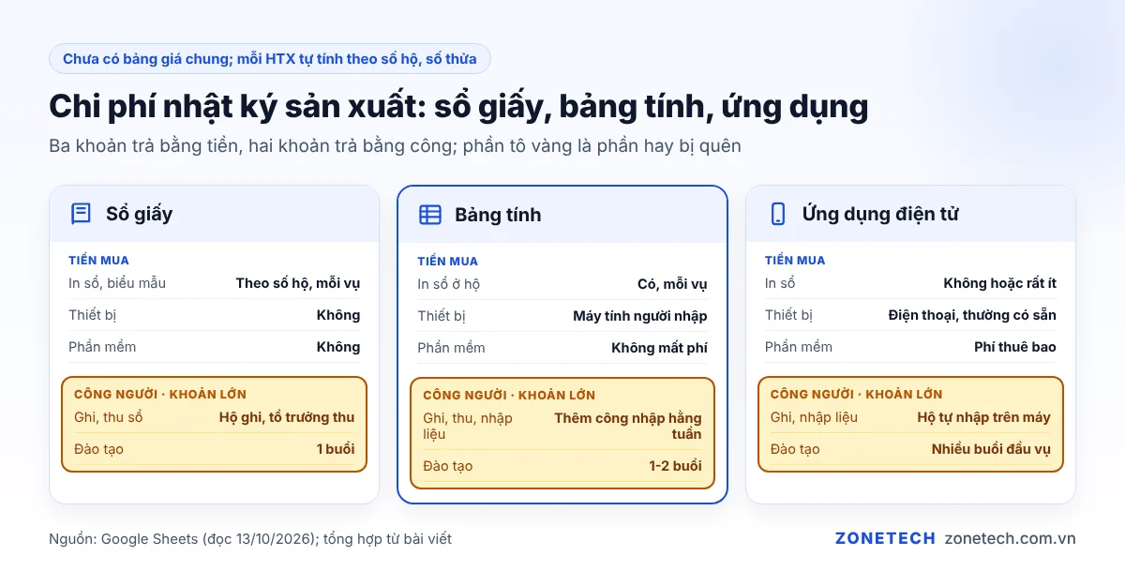Click 'CÔNG NGƯỜI · KHOẢN LỚN' in Sổ giấy card
This screenshot has height=586, width=1125.
tap(160, 394)
